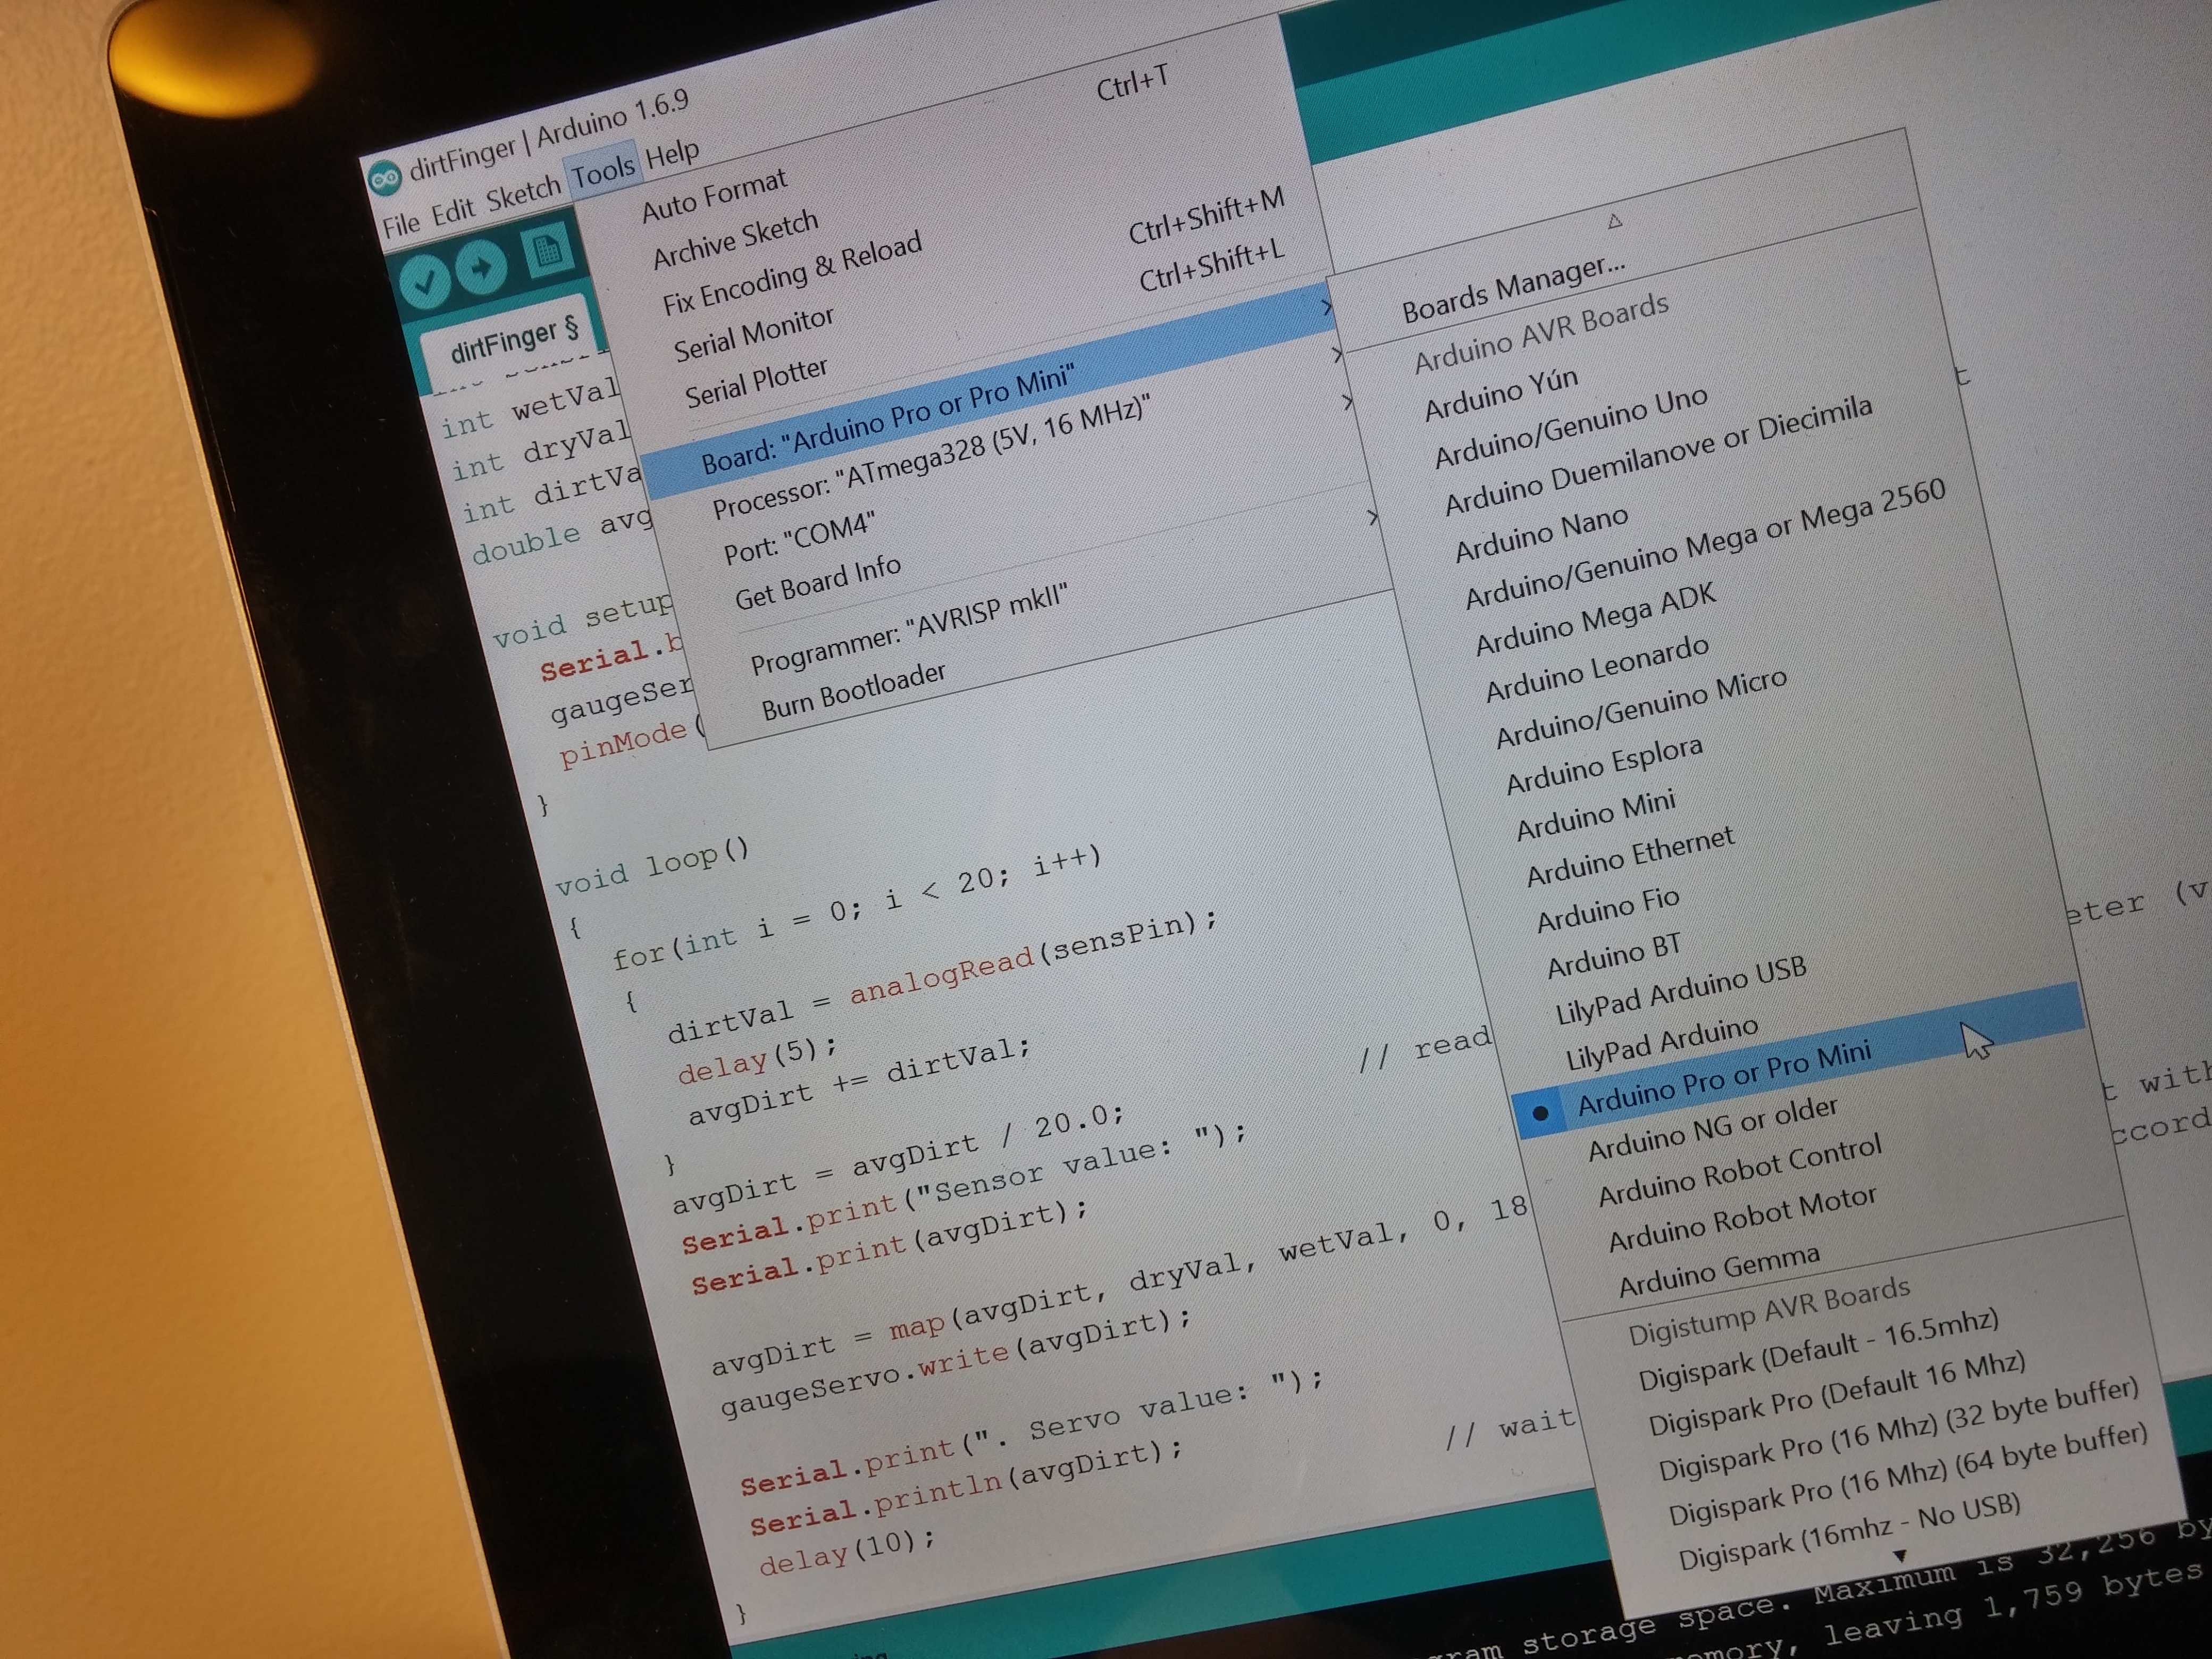Select the Arduino Nano board
Viewport: 2212px width, 1659px height.
click(x=1541, y=534)
